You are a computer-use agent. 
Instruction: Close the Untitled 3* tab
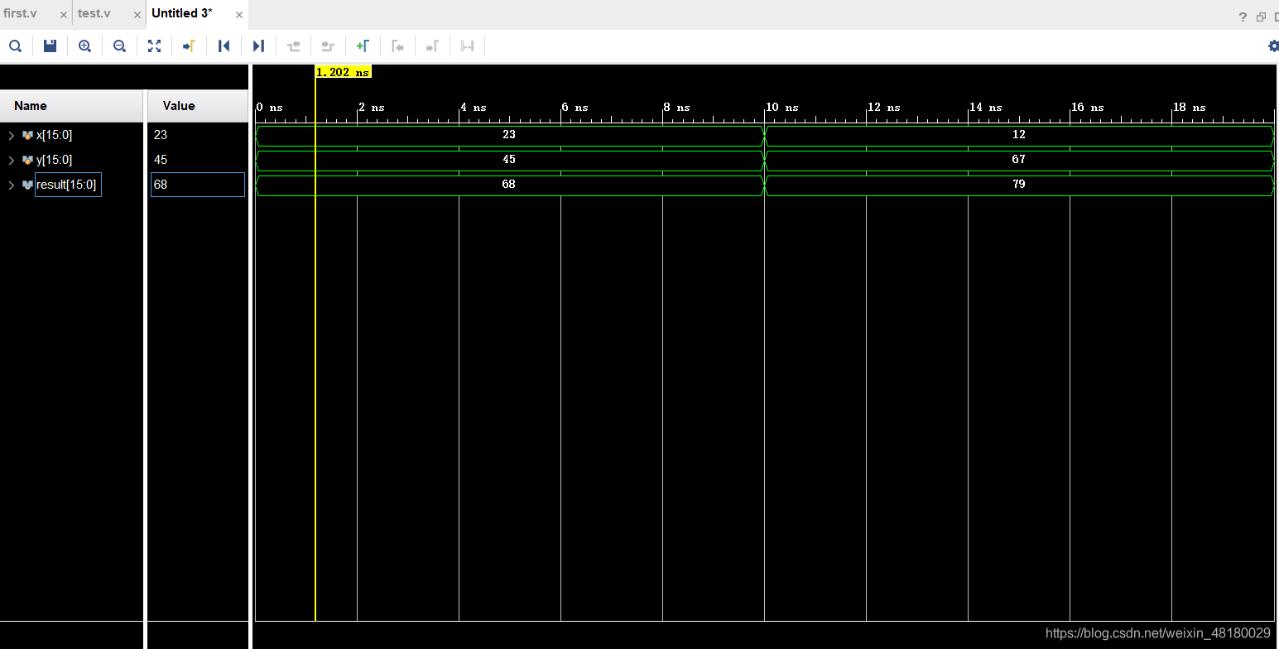point(239,16)
